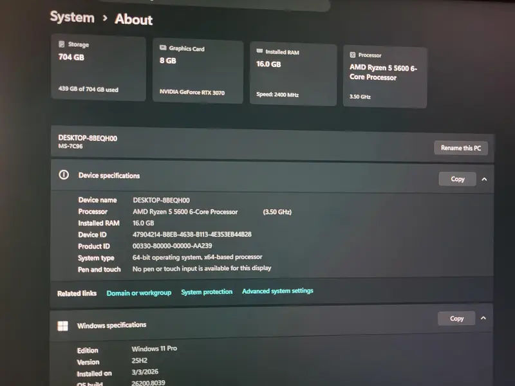Click '439 GB of 704 GB used' text

click(88, 89)
